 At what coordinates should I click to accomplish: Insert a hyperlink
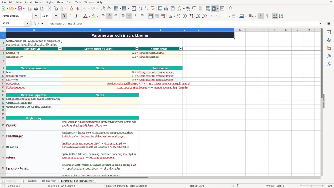click(x=188, y=9)
